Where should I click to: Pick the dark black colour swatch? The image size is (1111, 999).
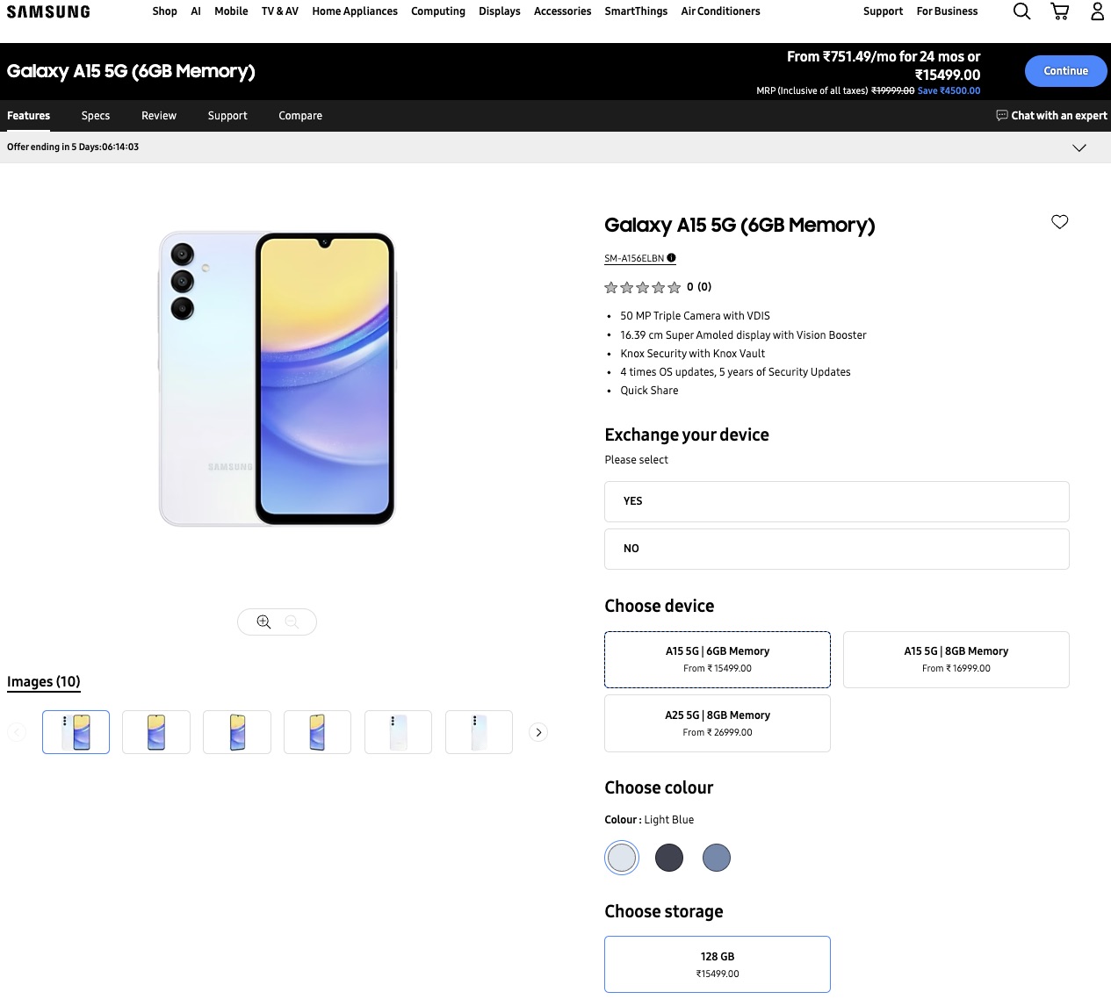(x=669, y=858)
